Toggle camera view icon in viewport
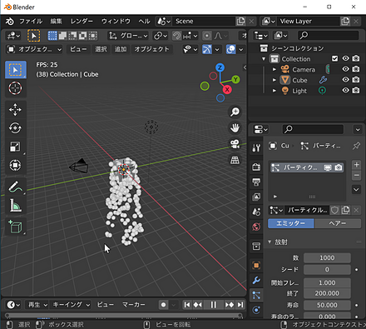The height and width of the screenshot is (329, 366). click(x=235, y=144)
